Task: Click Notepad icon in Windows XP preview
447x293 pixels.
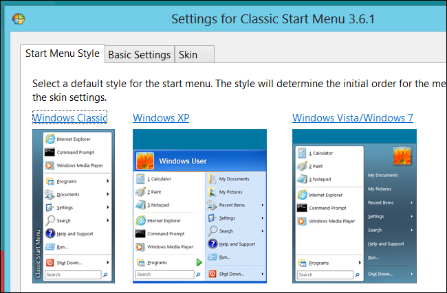Action: tap(140, 204)
